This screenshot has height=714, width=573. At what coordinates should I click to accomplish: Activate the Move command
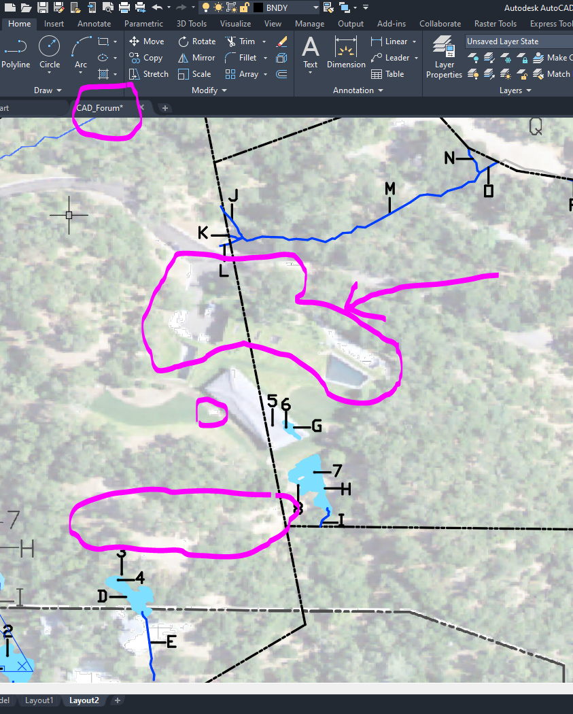[x=146, y=41]
